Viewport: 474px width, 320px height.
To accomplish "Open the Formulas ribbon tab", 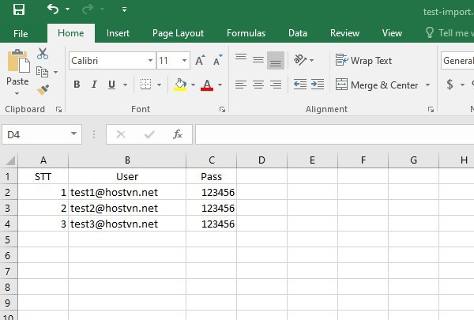I will [x=246, y=33].
